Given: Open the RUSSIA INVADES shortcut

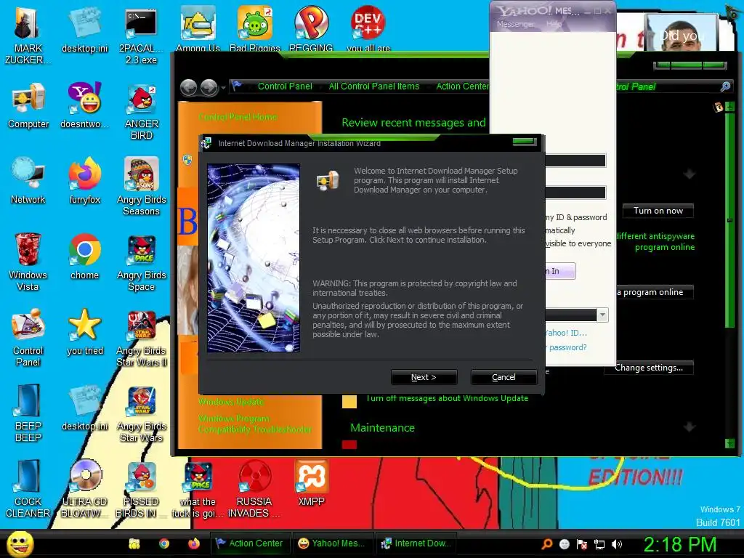Looking at the screenshot, I should (254, 489).
